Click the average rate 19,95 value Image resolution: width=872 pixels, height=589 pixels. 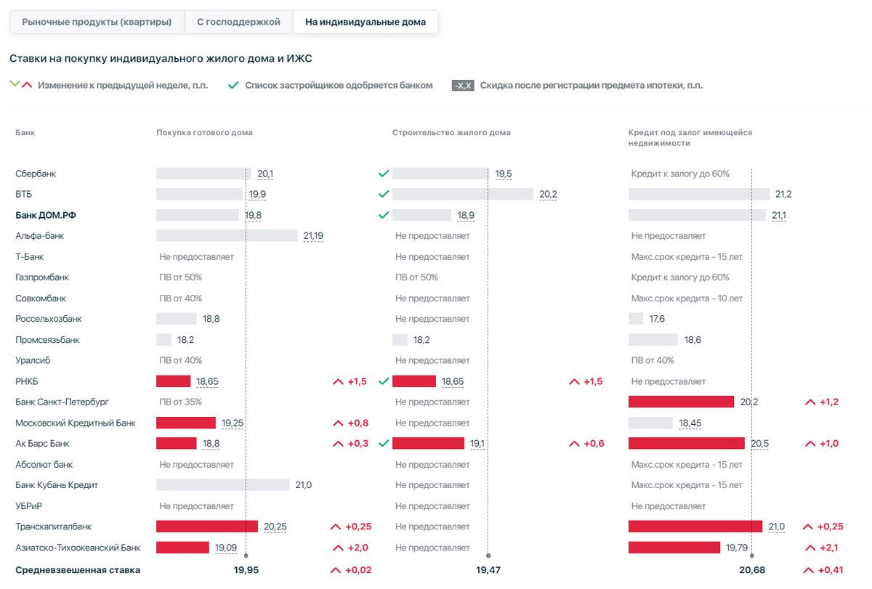(246, 570)
